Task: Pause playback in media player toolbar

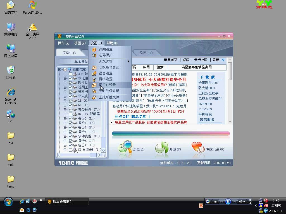Action: tap(228, 201)
